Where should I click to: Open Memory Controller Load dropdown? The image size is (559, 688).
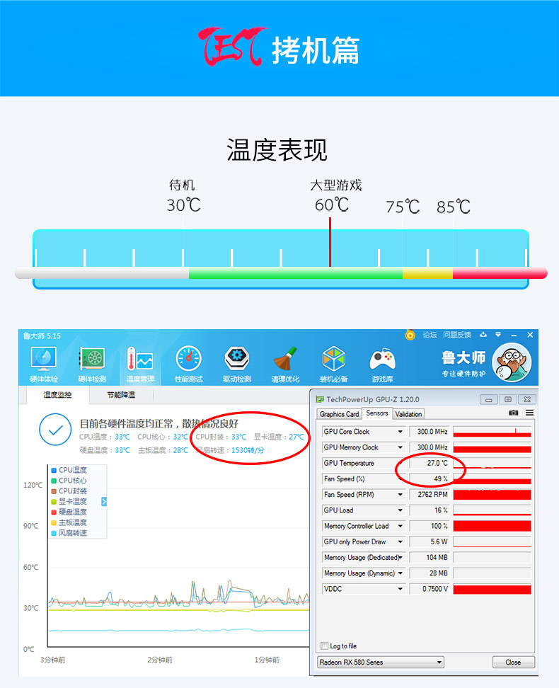(400, 526)
